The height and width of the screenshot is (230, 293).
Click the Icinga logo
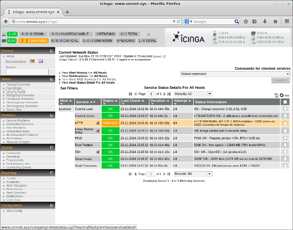coord(188,37)
